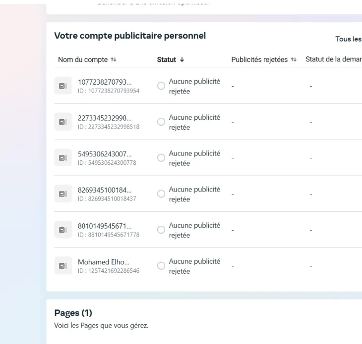The height and width of the screenshot is (344, 362).
Task: Sort by Statut column arrow
Action: coord(182,60)
